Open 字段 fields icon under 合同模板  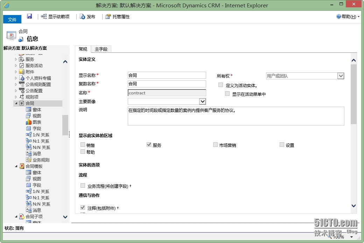(29, 185)
